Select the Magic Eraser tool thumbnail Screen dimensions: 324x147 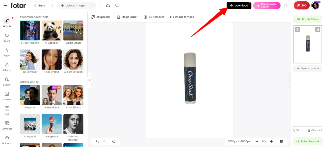pos(73,30)
